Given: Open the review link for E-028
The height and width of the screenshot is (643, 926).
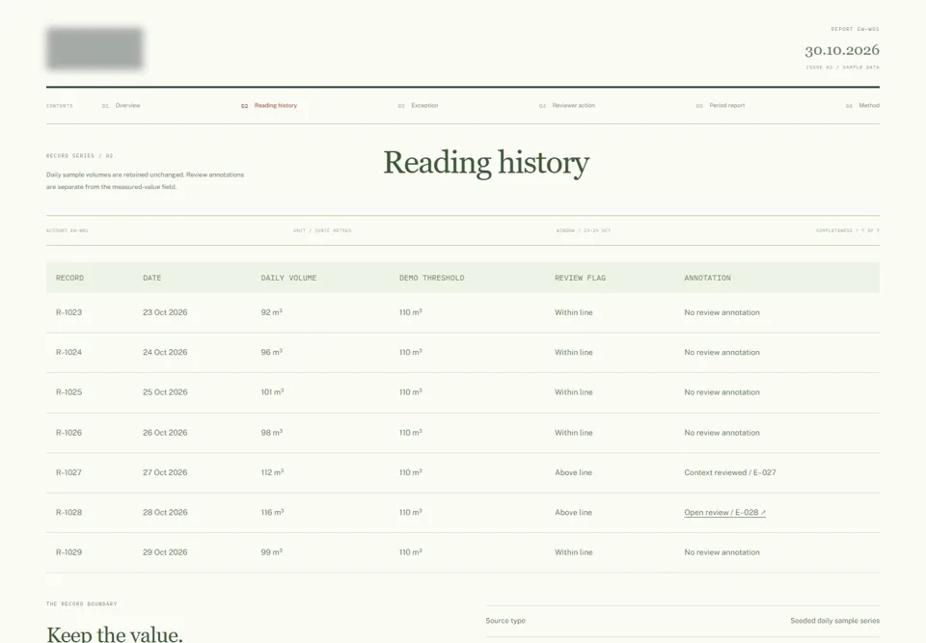Looking at the screenshot, I should [724, 513].
